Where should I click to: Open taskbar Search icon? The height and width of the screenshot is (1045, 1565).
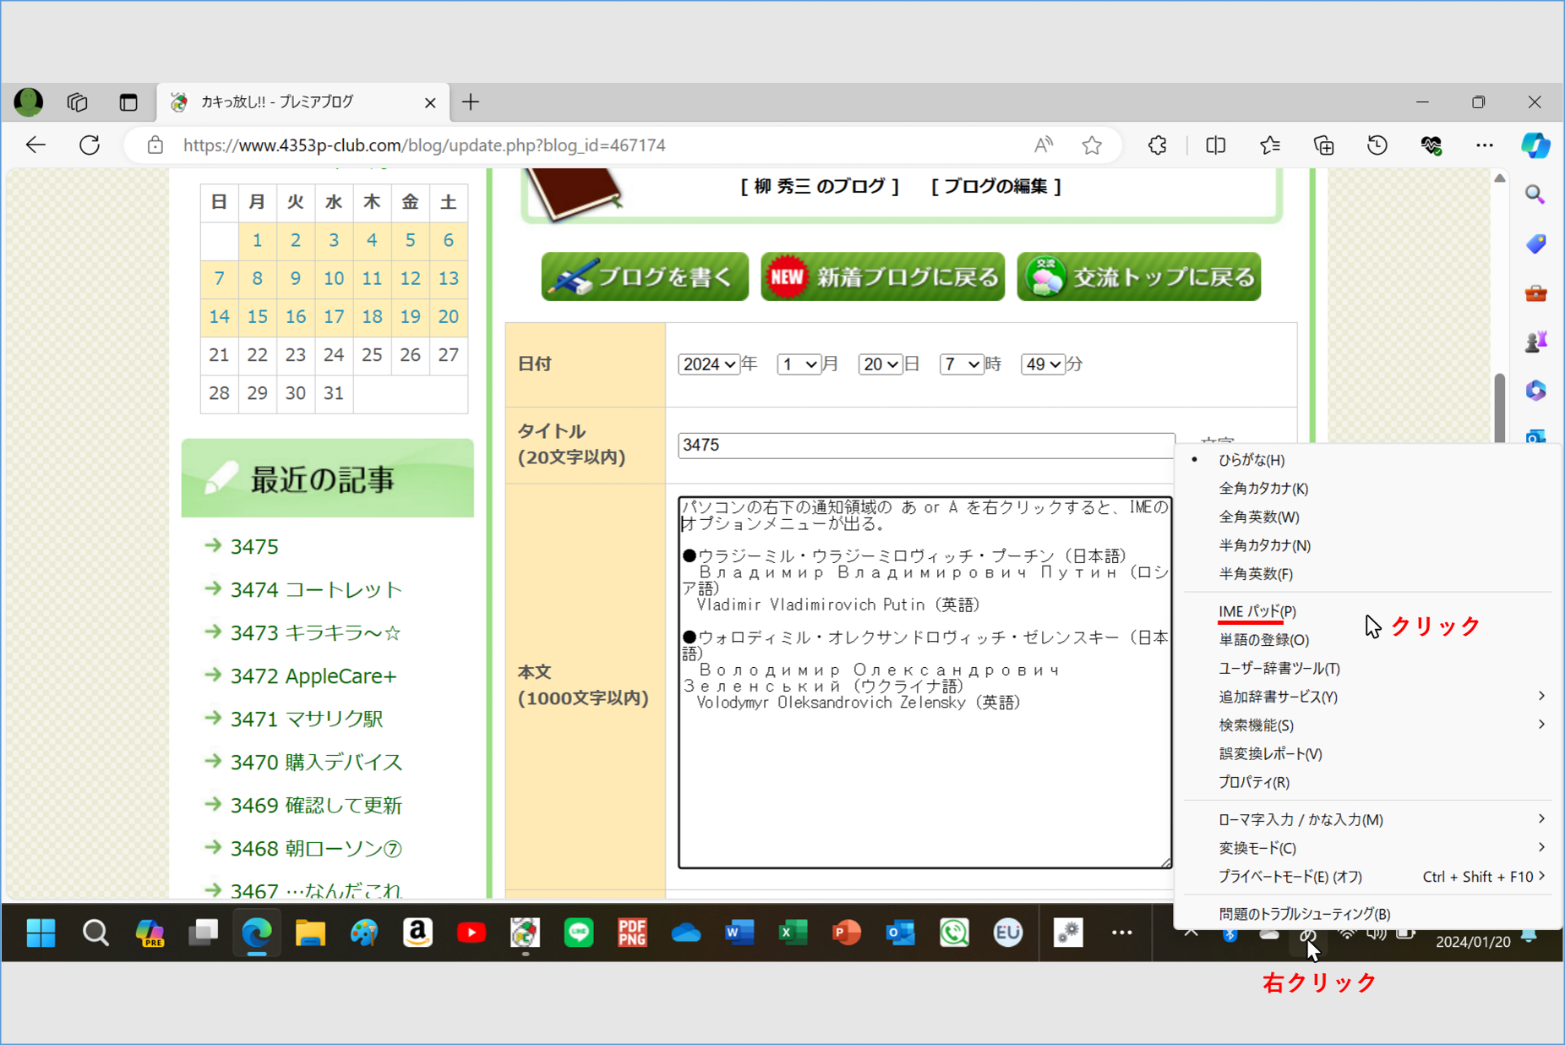(95, 933)
